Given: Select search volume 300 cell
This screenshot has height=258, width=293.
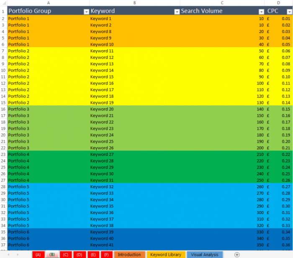Looking at the screenshot, I should pos(222,212).
